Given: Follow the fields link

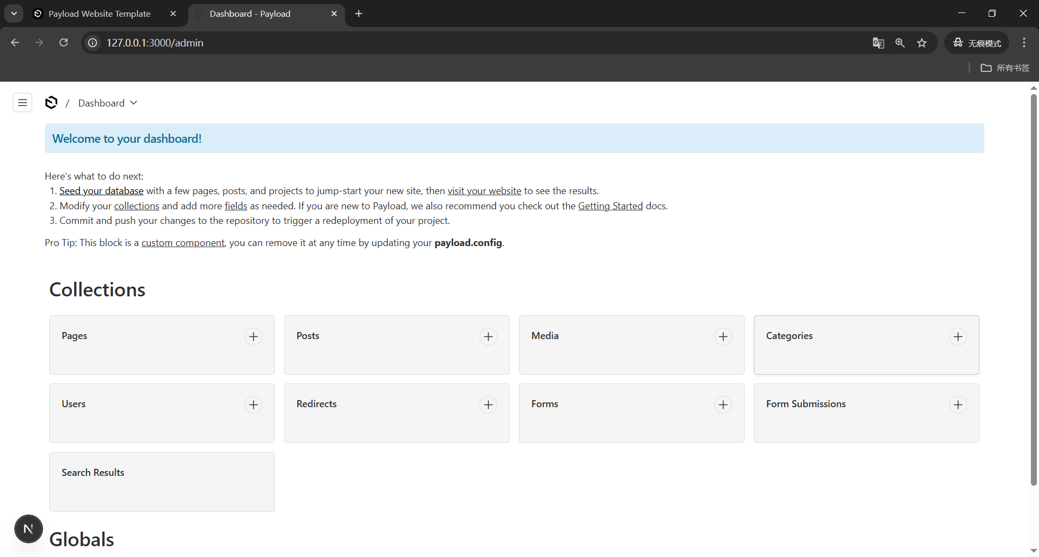Looking at the screenshot, I should coord(236,206).
